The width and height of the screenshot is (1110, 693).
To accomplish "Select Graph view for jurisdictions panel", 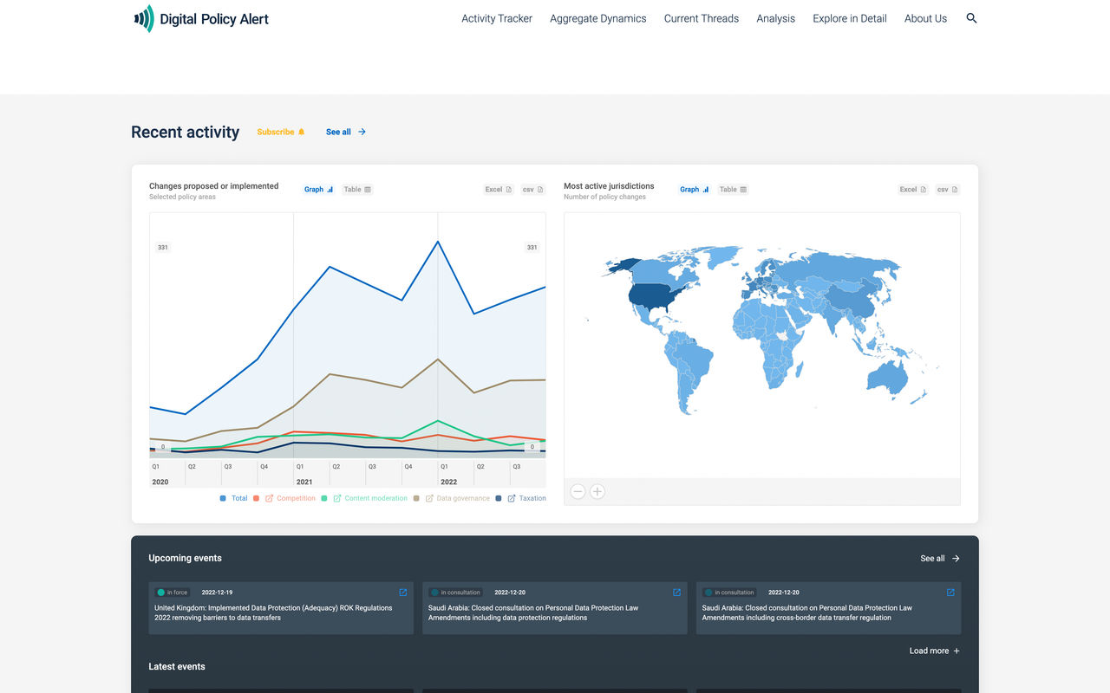I will [695, 189].
